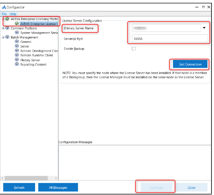This screenshot has height=195, width=214.
Task: Click inside the Configuration Messages output area
Action: point(135,163)
